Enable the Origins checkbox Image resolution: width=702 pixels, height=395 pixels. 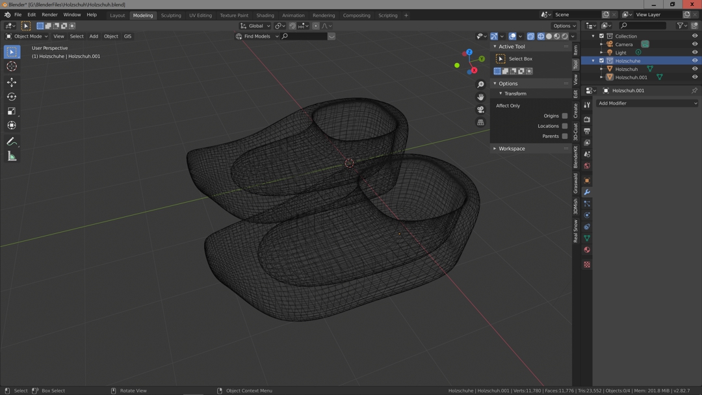coord(564,116)
